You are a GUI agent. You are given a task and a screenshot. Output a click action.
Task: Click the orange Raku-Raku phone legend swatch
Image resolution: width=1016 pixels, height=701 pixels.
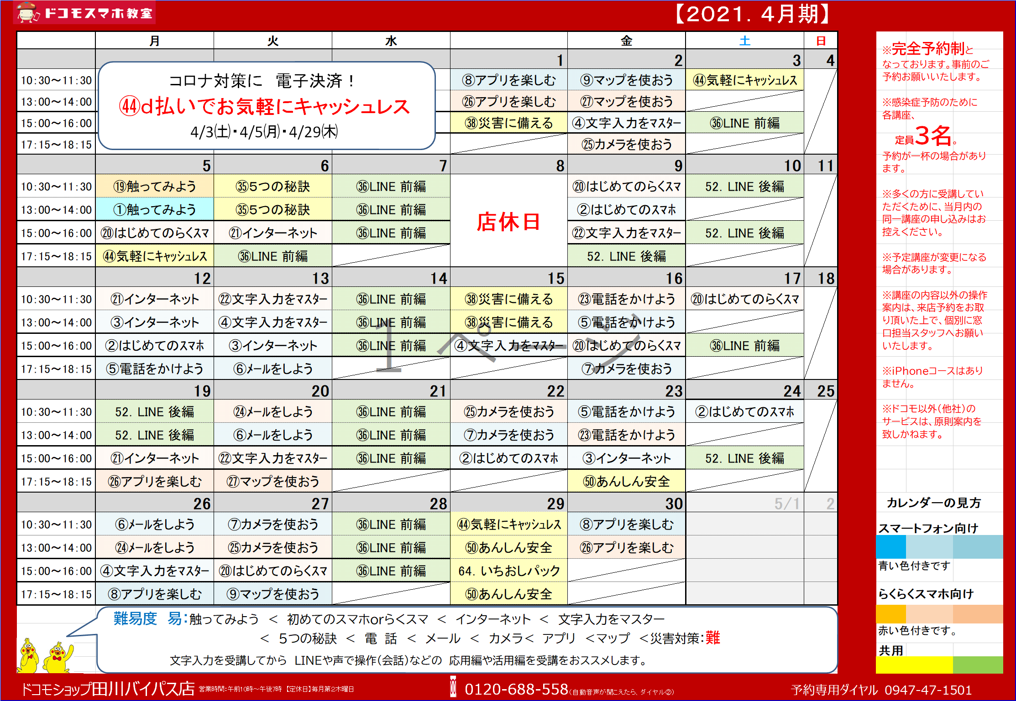pyautogui.click(x=890, y=614)
